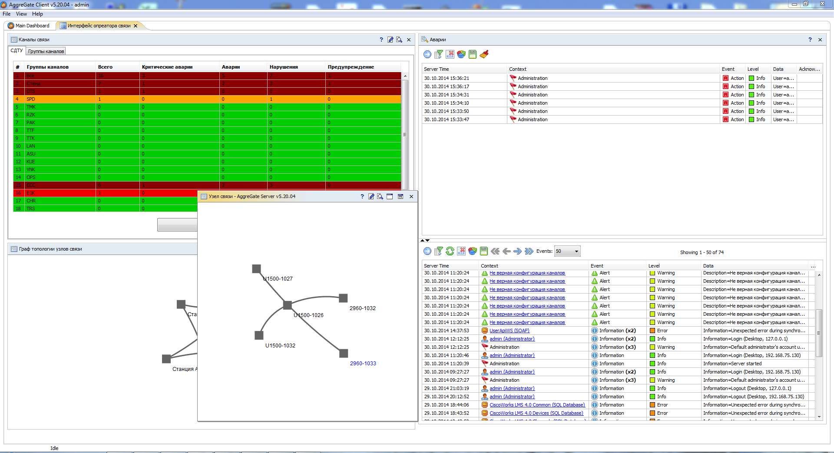The image size is (834, 453).
Task: Open the pie chart statistics icon in Аварии panel
Action: pyautogui.click(x=461, y=54)
